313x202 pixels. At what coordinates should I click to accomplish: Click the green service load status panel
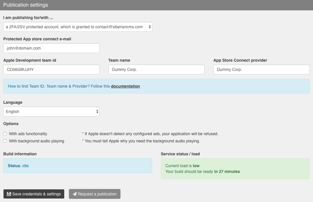[x=235, y=169]
